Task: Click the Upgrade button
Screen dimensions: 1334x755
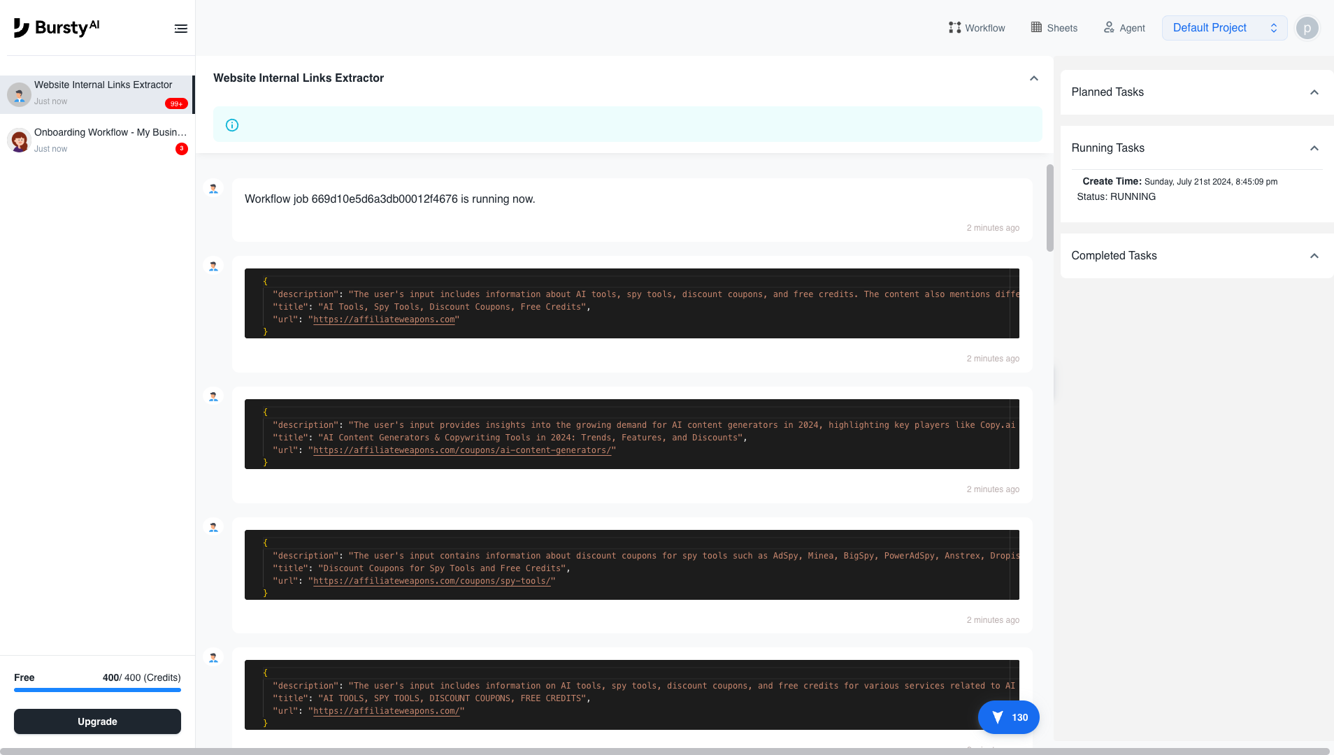Action: pos(97,721)
